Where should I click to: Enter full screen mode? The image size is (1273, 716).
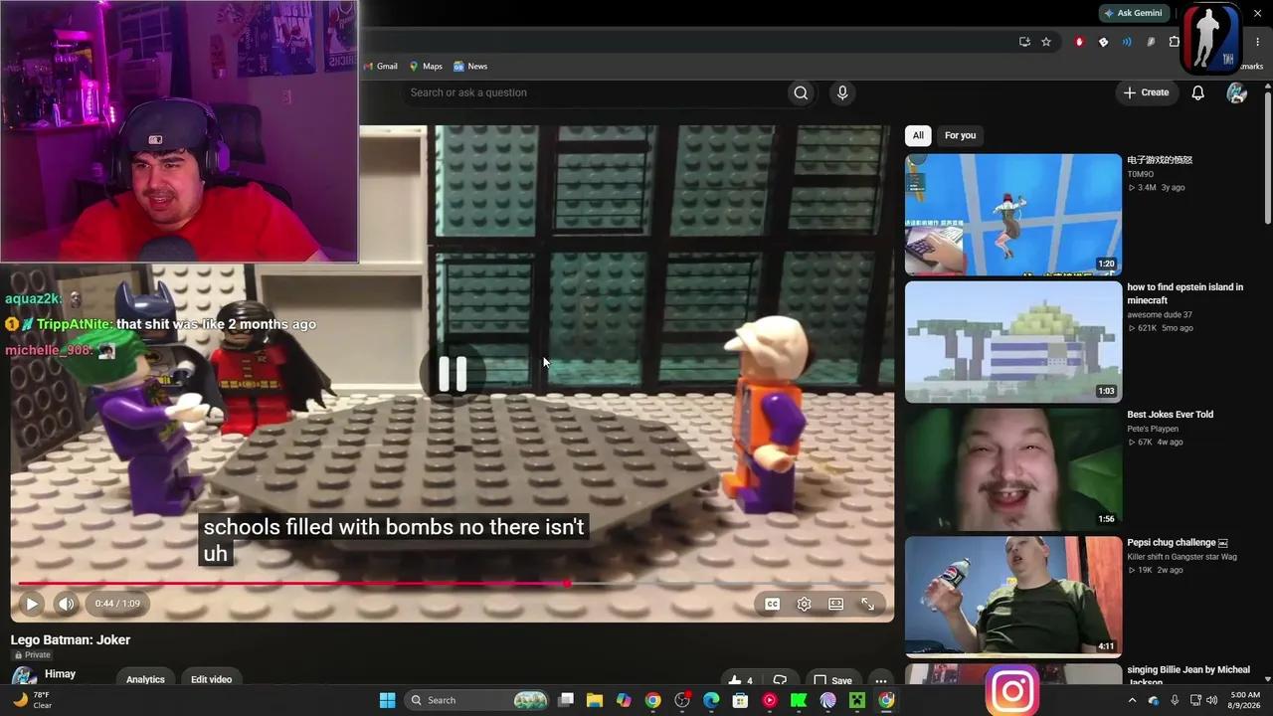pos(867,604)
